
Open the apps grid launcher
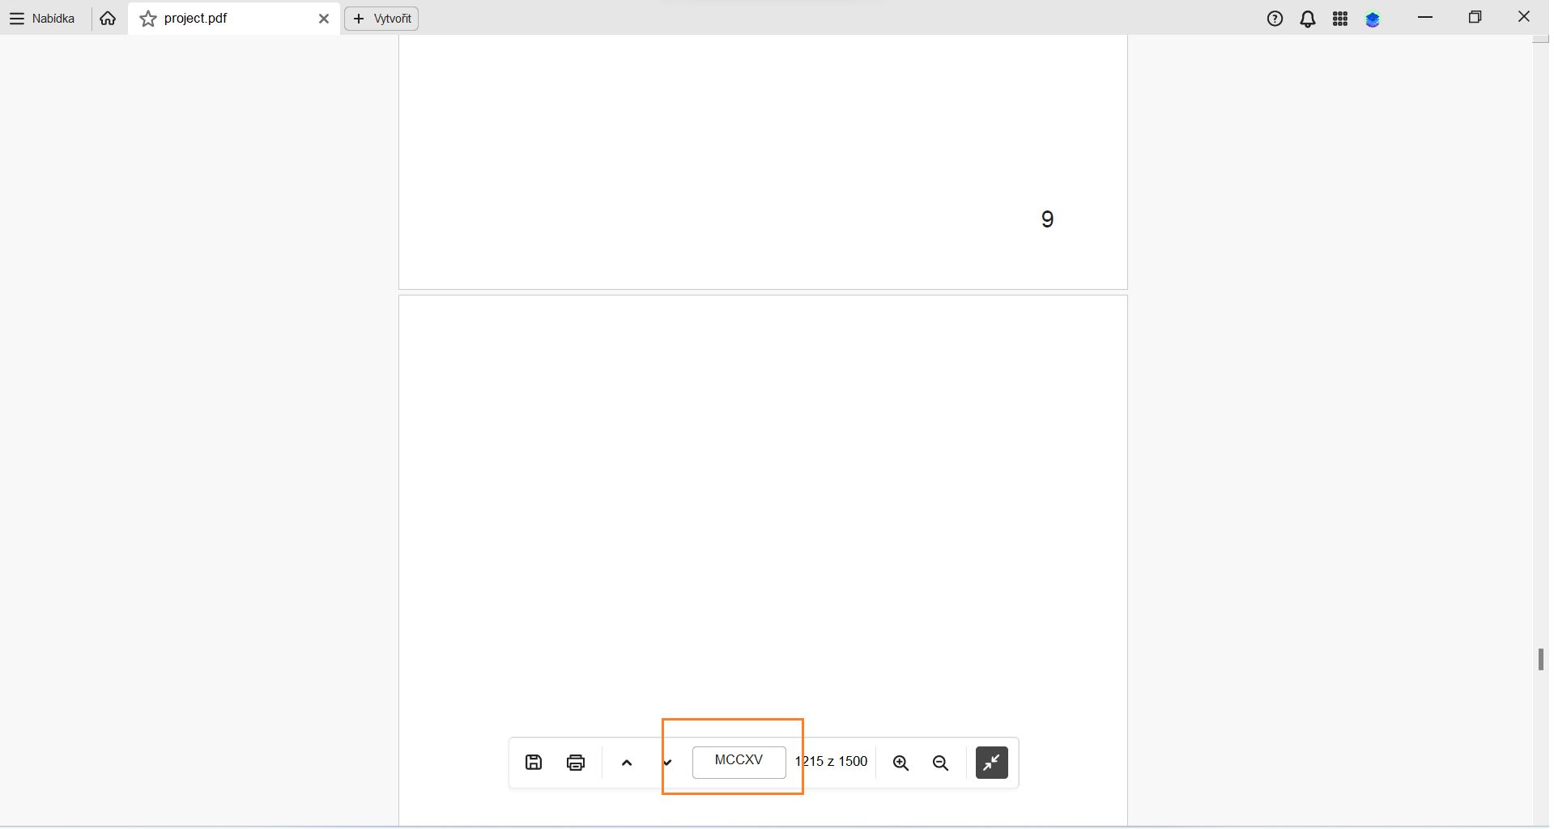1340,19
